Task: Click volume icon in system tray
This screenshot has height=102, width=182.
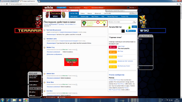Action: (172, 100)
